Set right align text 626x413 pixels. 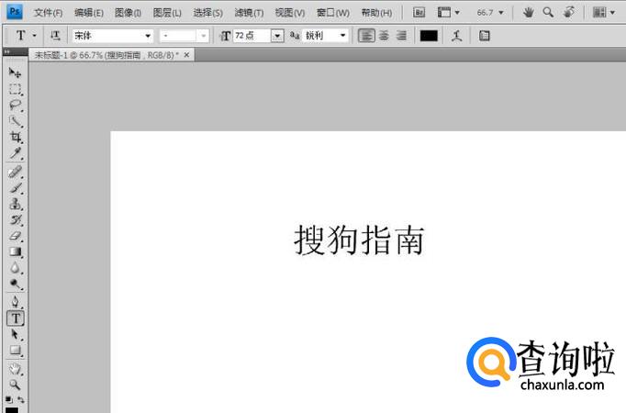[401, 36]
